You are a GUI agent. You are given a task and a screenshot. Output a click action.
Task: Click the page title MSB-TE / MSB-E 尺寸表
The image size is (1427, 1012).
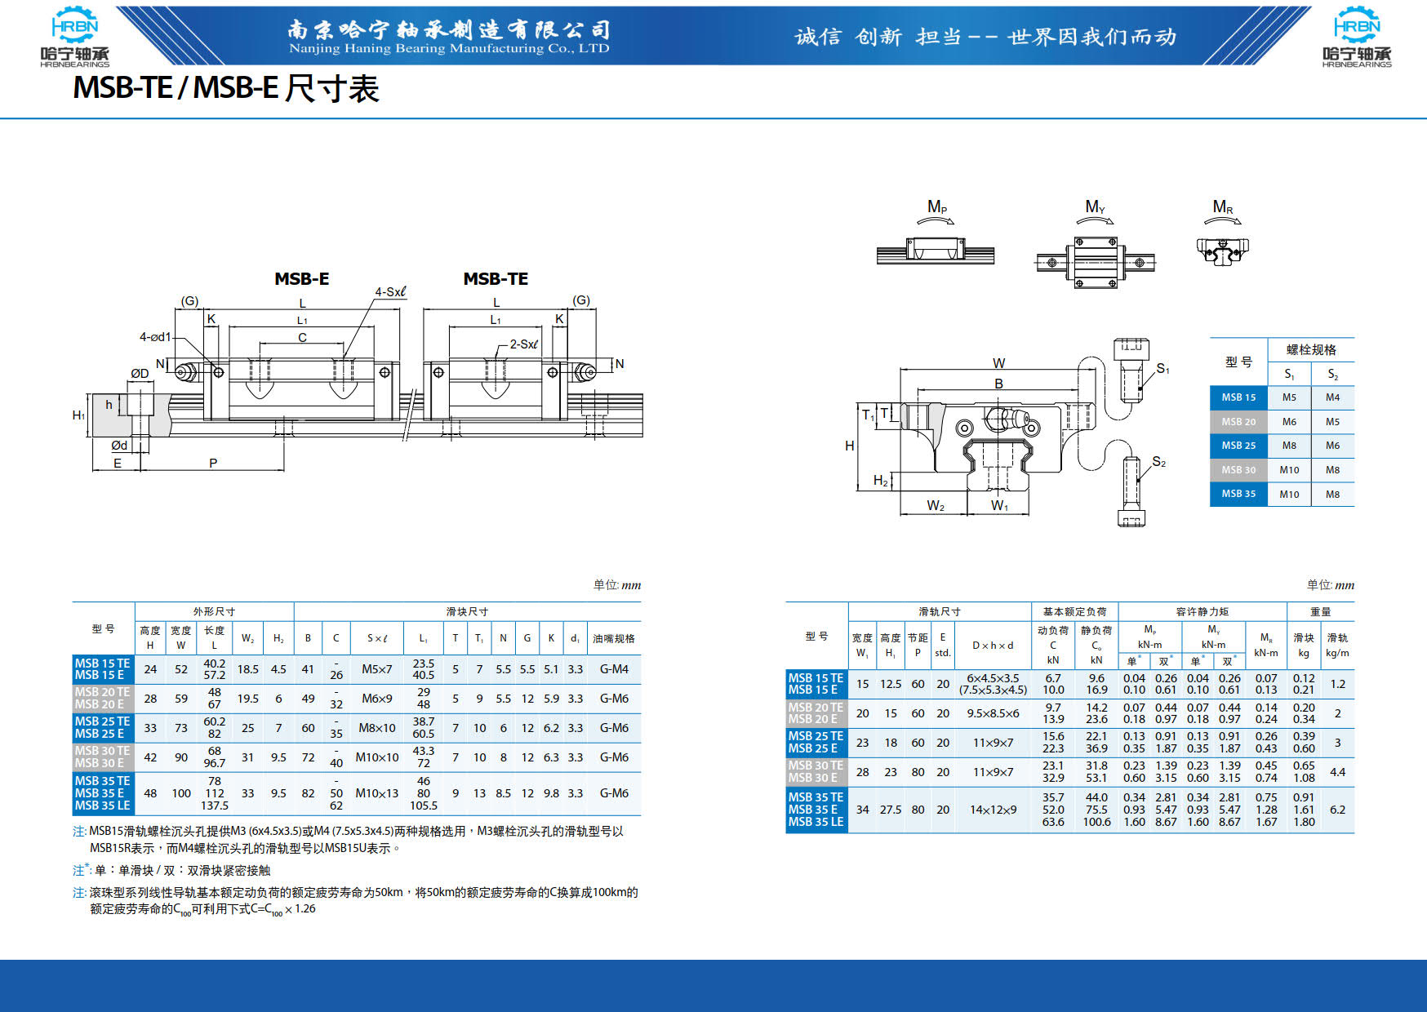226,88
